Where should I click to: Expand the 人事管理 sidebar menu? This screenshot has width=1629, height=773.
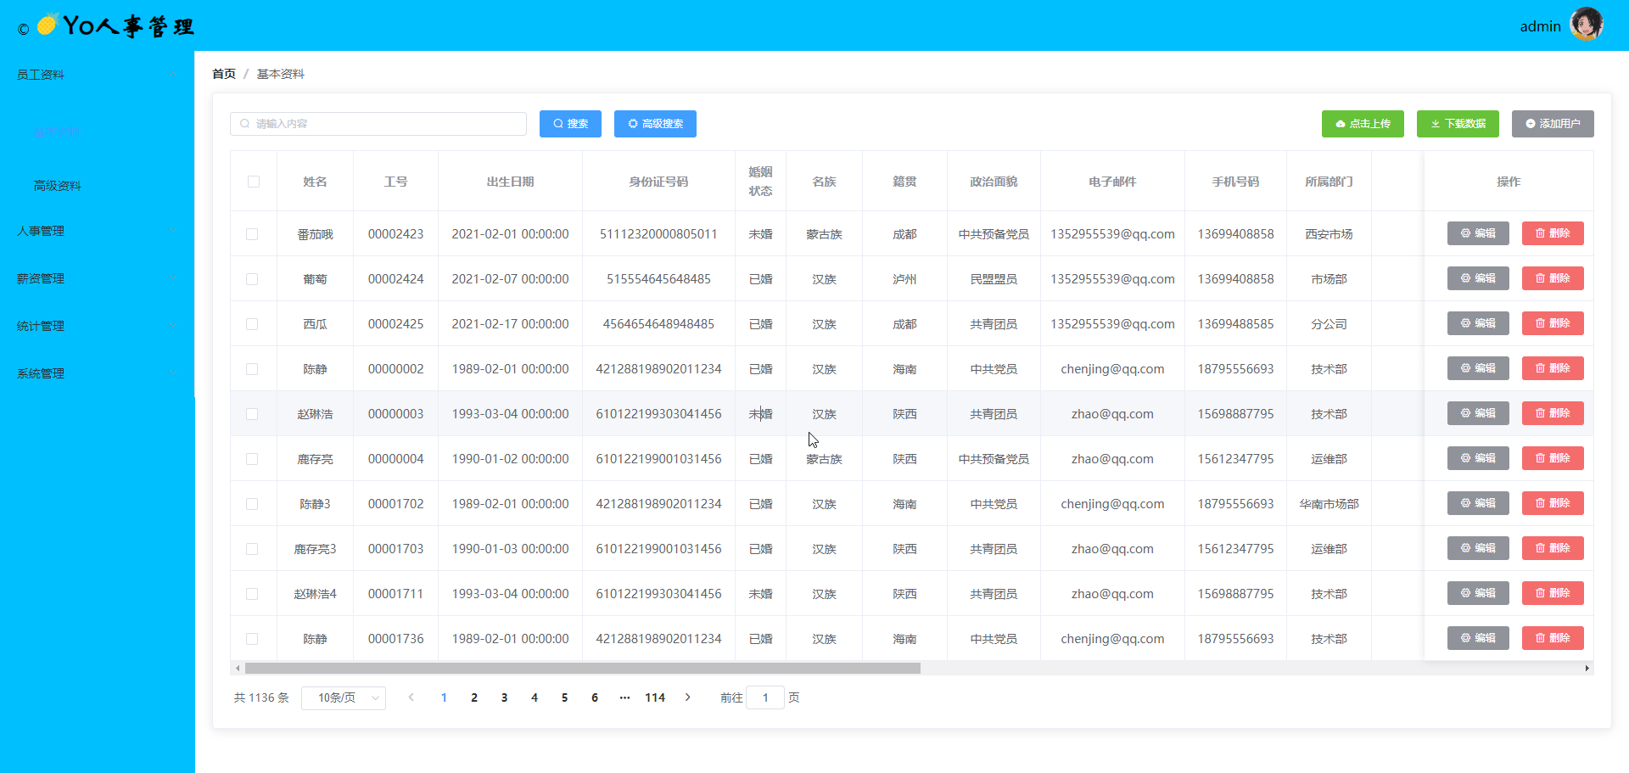(x=98, y=231)
